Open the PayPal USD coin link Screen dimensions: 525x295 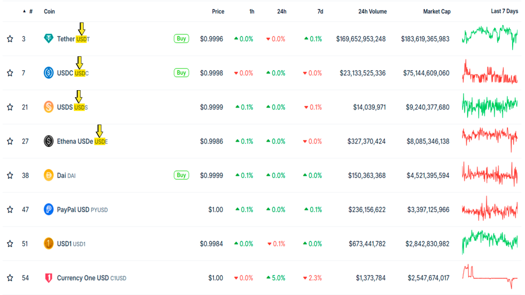73,209
